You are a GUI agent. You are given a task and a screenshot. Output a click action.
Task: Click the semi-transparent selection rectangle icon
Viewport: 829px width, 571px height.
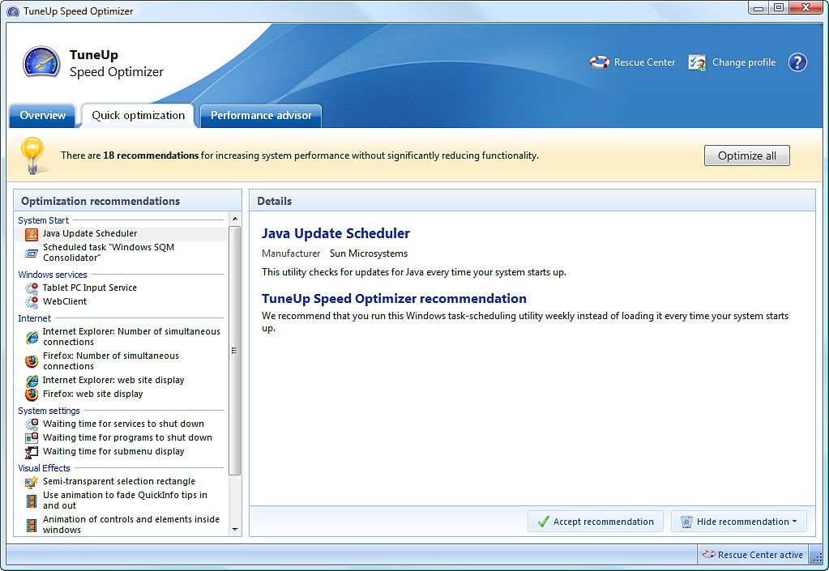click(32, 482)
